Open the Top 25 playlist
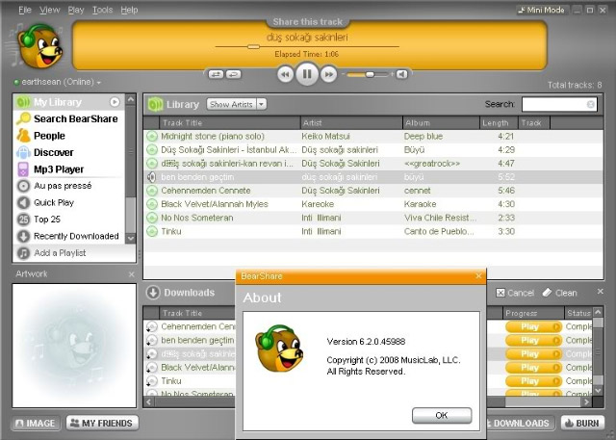This screenshot has width=616, height=440. pos(69,220)
